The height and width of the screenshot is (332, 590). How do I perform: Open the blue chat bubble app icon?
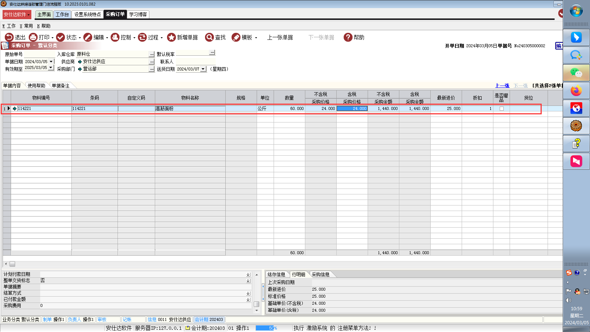click(576, 55)
